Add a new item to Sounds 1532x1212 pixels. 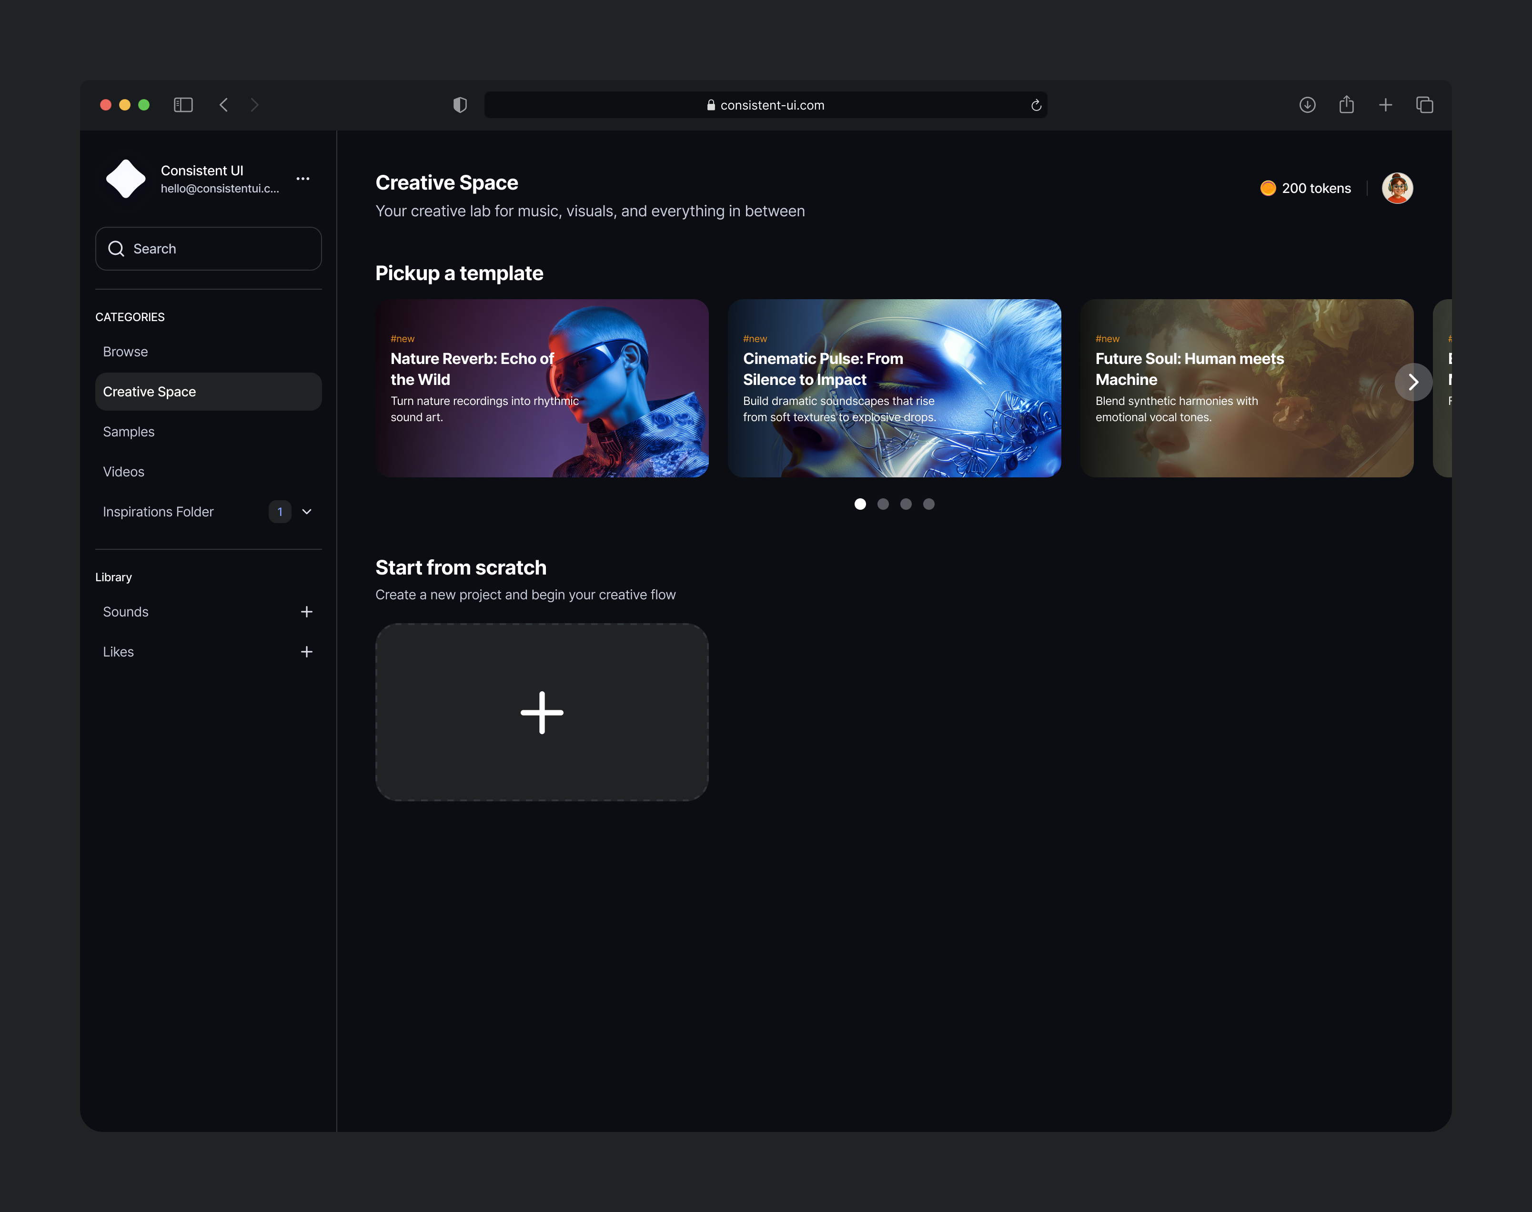pyautogui.click(x=306, y=611)
